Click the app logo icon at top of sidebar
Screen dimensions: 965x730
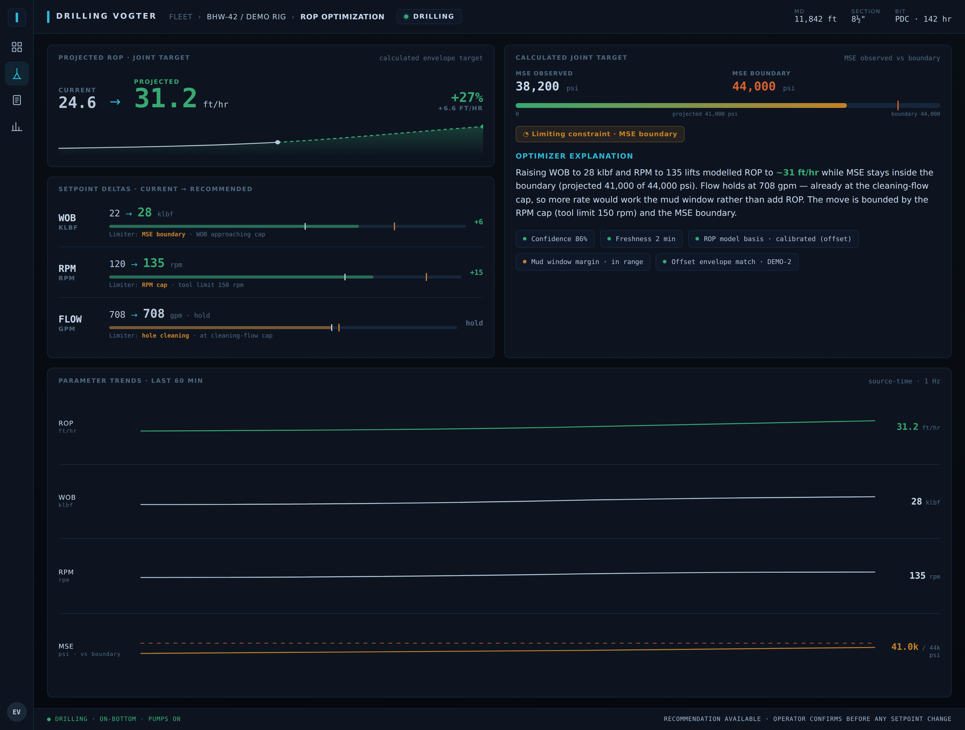[x=17, y=17]
